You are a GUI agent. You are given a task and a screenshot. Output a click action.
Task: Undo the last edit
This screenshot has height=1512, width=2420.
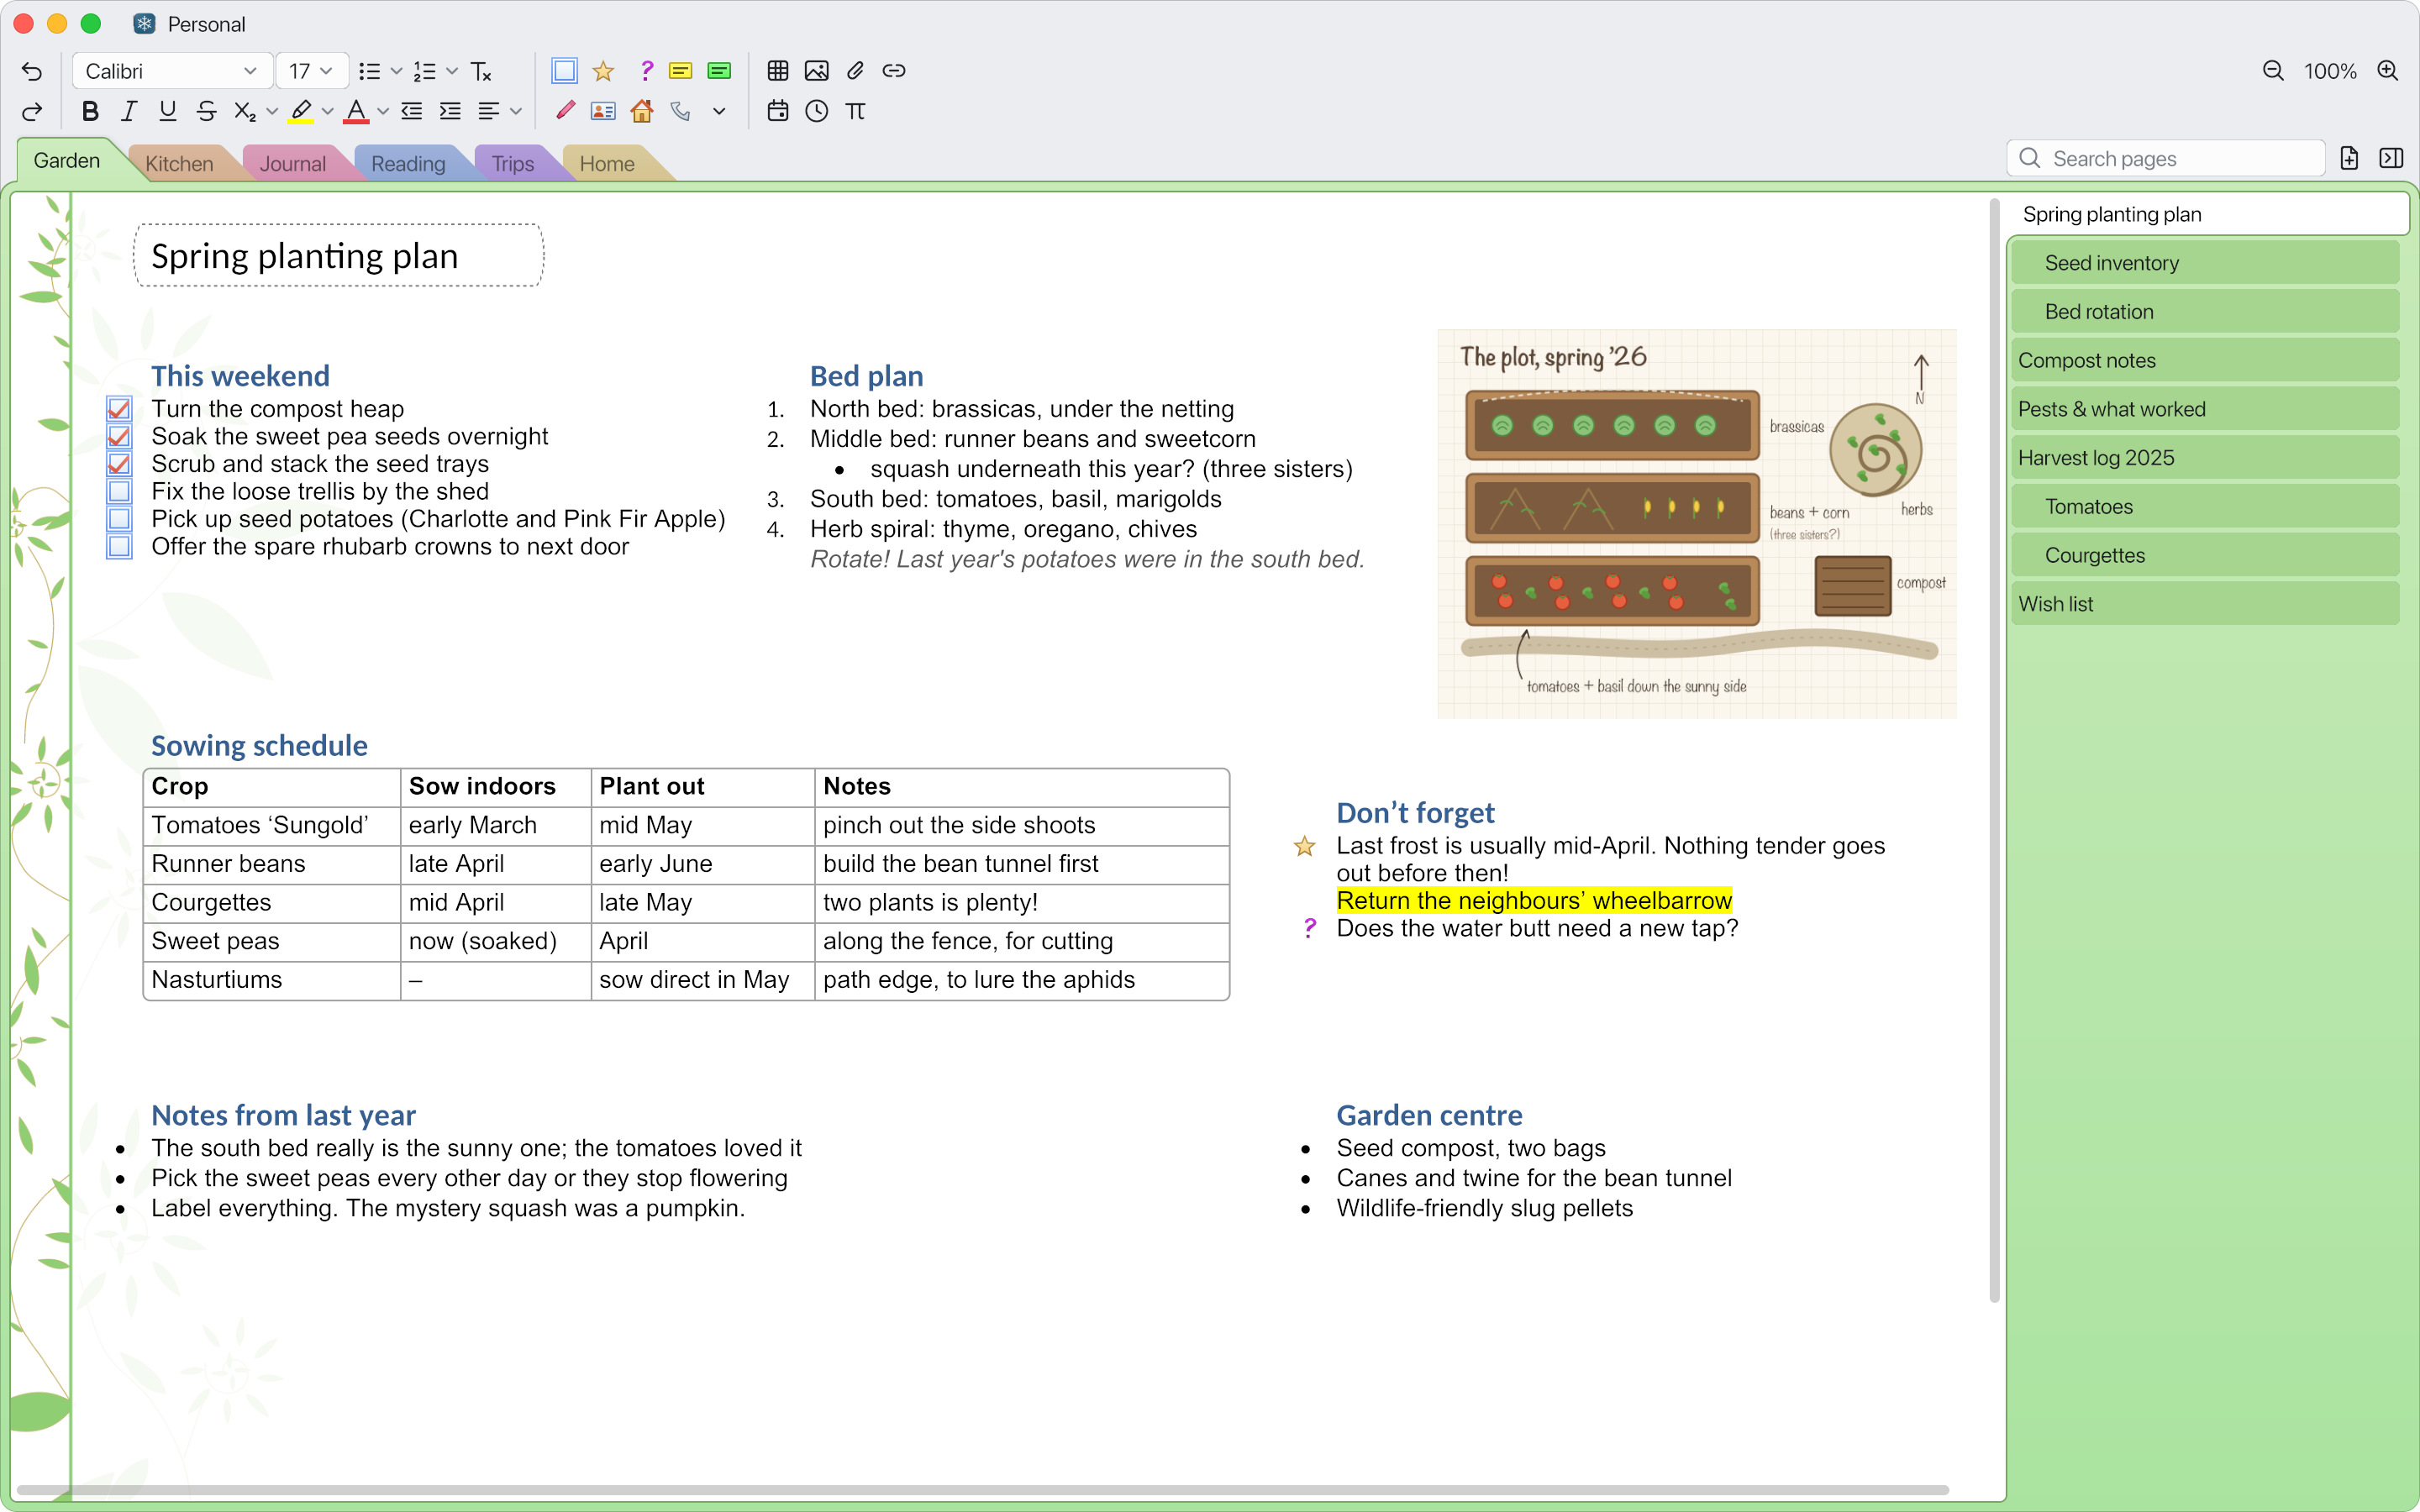click(x=32, y=71)
